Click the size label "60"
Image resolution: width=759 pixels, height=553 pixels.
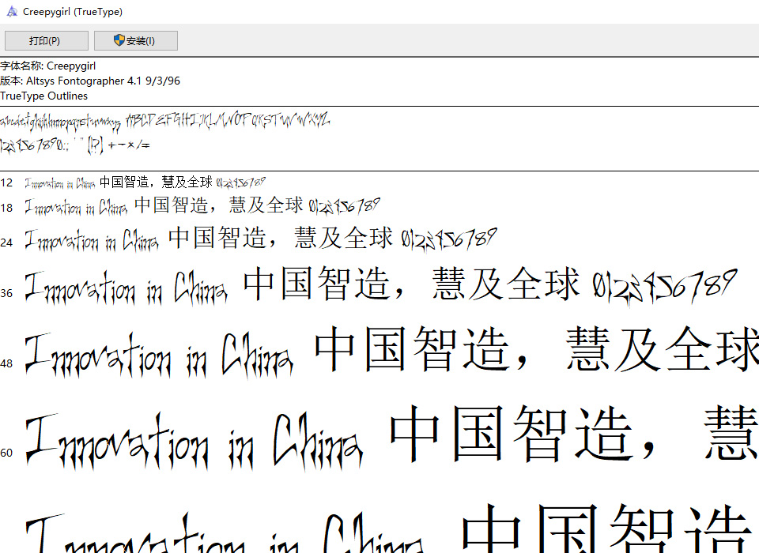pyautogui.click(x=6, y=453)
